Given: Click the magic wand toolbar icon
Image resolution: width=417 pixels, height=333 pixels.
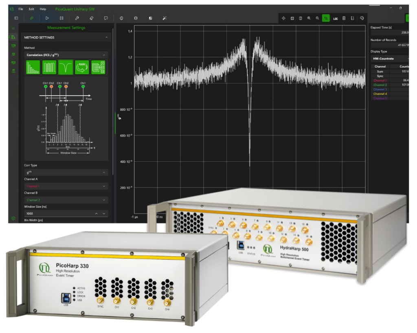Looking at the screenshot, I should click(x=165, y=18).
